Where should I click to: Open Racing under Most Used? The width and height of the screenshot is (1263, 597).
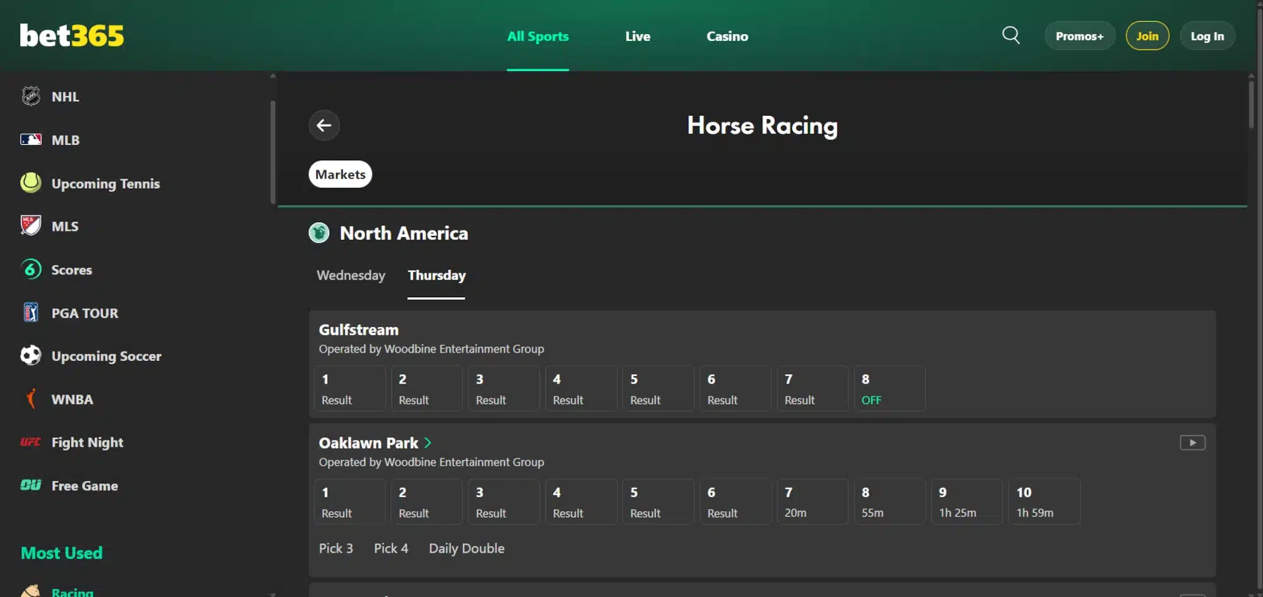click(73, 592)
